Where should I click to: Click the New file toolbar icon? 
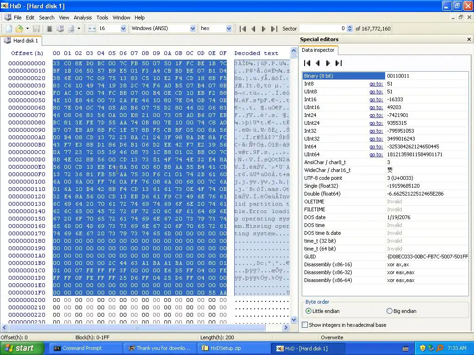click(x=9, y=29)
